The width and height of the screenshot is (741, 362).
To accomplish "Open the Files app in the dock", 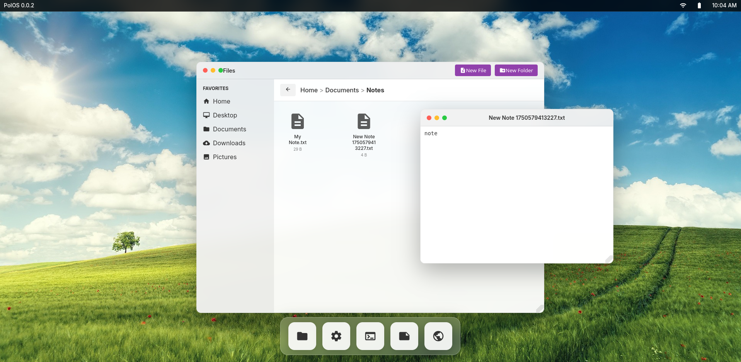I will coord(302,336).
